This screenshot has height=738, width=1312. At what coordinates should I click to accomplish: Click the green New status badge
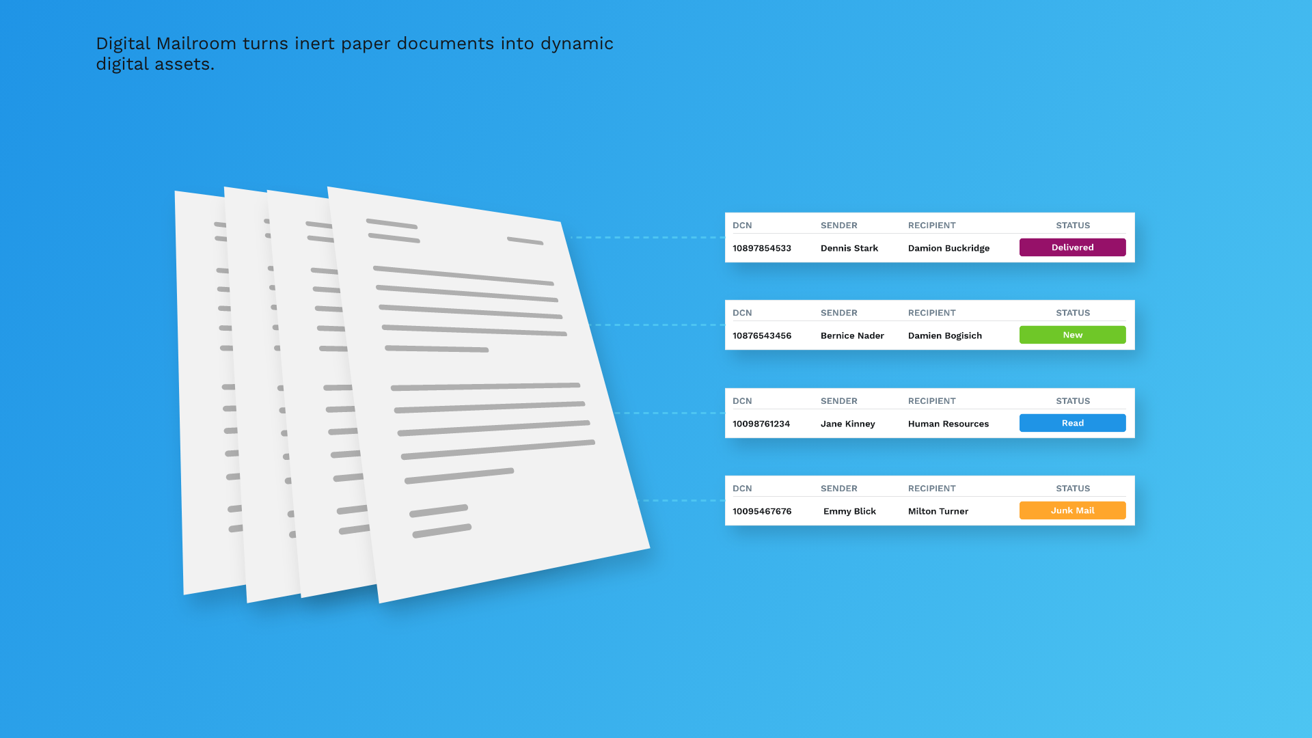(1072, 335)
